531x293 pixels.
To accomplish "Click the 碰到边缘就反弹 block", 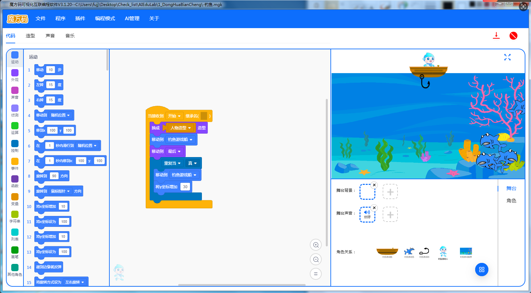I will pos(49,267).
